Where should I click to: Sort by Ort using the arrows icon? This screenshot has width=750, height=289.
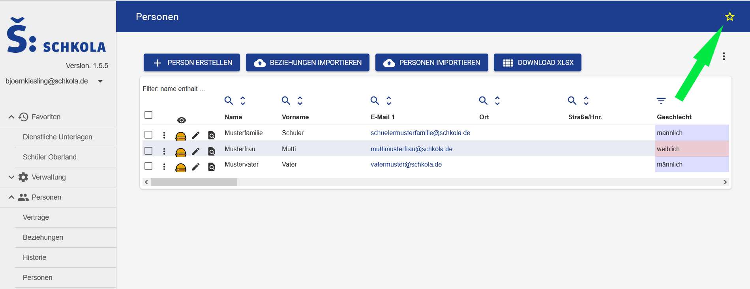[497, 100]
